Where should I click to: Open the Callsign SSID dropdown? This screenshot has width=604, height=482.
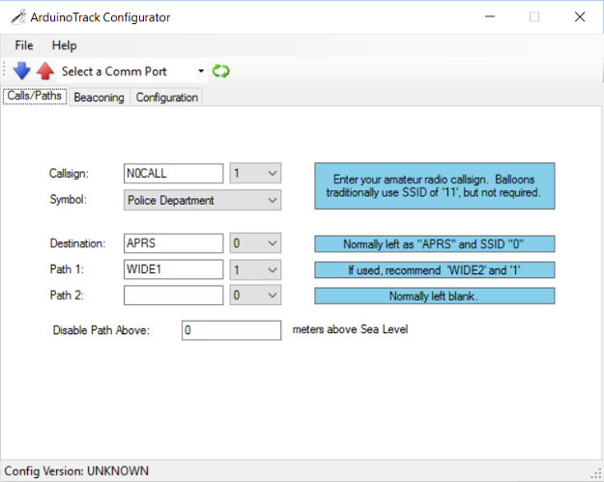click(255, 173)
